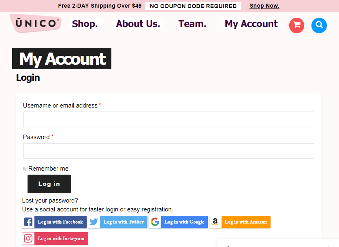Click the Amazon logo icon
The height and width of the screenshot is (247, 339).
pos(215,222)
